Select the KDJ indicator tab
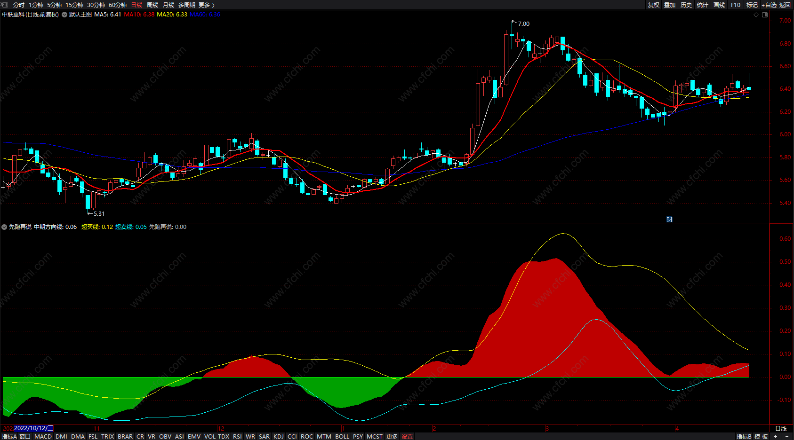The image size is (794, 440). click(279, 436)
